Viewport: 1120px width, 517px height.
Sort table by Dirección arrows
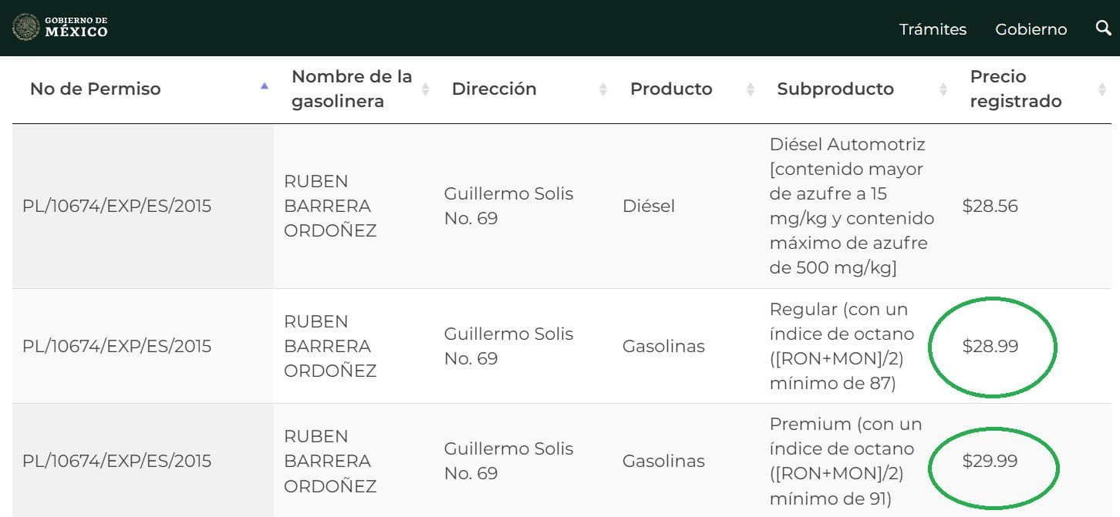pos(603,89)
